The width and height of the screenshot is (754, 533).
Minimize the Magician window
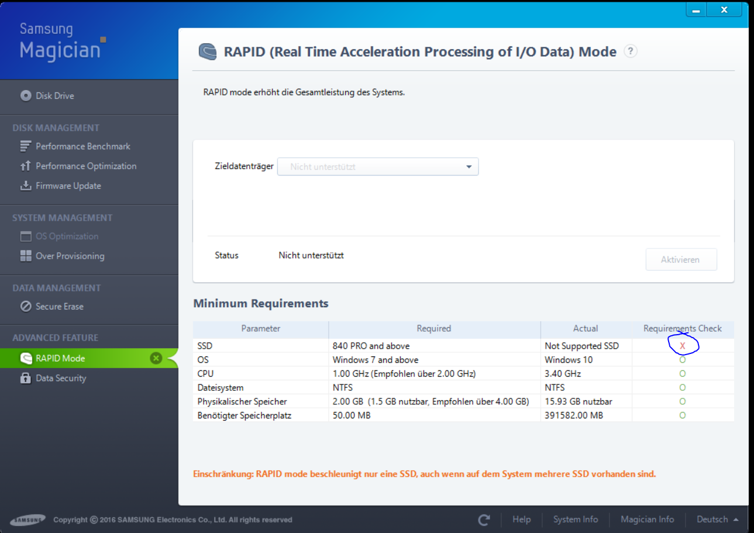tap(696, 11)
